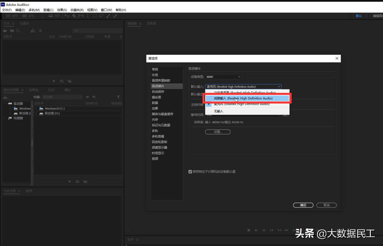Click the New File icon in Files panel
The width and height of the screenshot is (383, 246).
(18, 31)
